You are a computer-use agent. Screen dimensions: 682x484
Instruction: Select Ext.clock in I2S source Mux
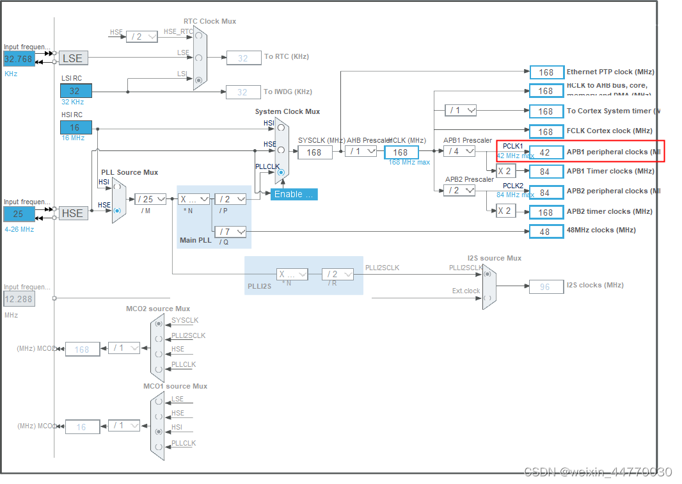tap(488, 298)
